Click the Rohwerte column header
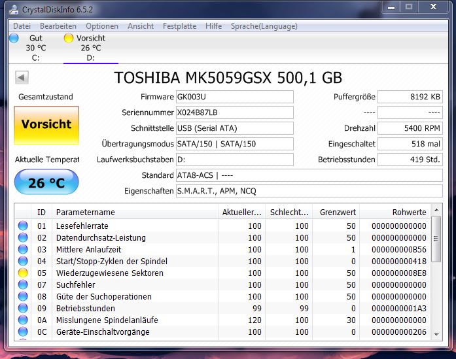 pyautogui.click(x=395, y=213)
